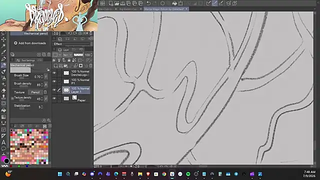
Task: Open the Layer panel tab
Action: [64, 49]
